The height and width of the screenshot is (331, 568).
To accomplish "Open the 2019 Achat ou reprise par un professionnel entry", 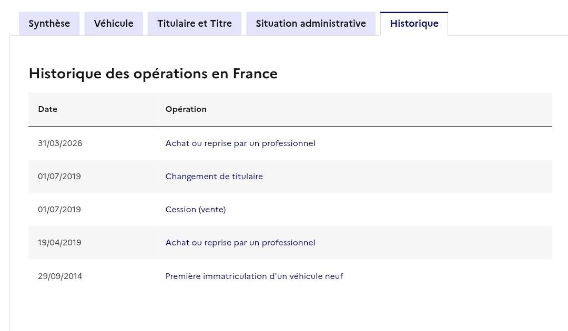I will click(x=240, y=243).
